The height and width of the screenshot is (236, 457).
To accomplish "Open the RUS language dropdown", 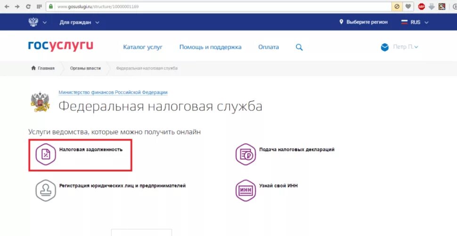I will click(x=419, y=22).
